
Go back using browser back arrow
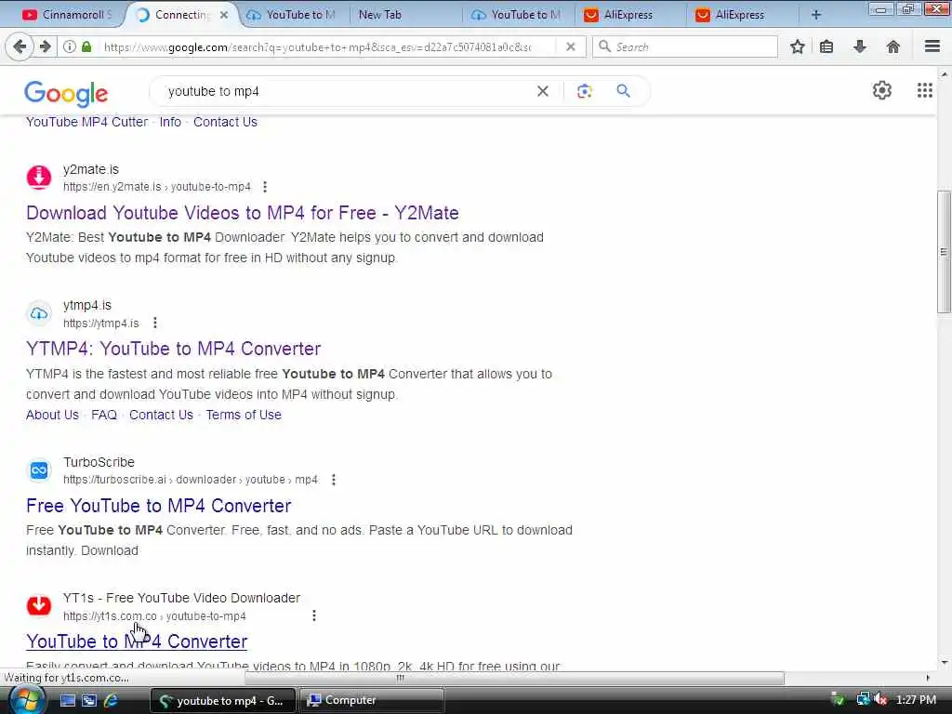coord(20,46)
